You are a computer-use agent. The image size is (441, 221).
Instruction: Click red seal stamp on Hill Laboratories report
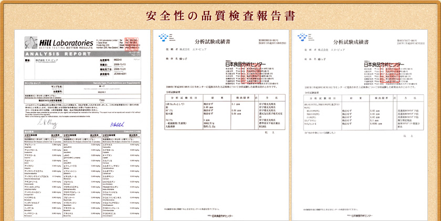135,44
